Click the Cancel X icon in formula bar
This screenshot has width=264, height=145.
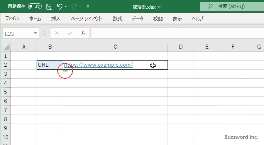point(57,33)
